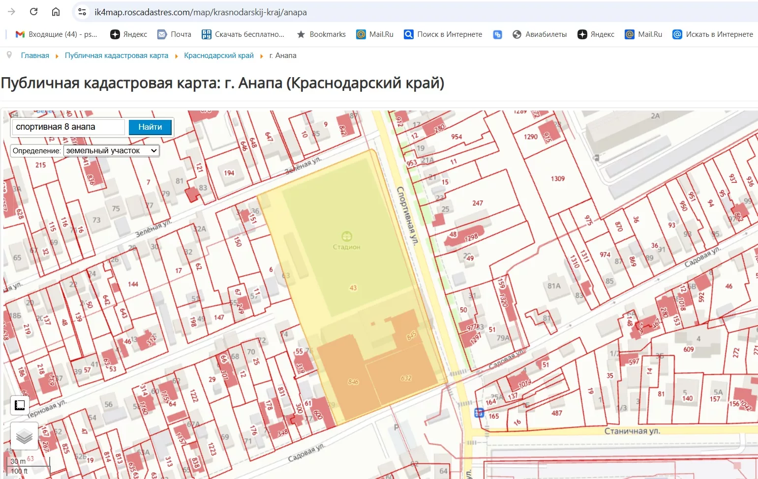Open the map measurement ruler tool
Viewport: 758px width, 479px height.
pyautogui.click(x=20, y=405)
